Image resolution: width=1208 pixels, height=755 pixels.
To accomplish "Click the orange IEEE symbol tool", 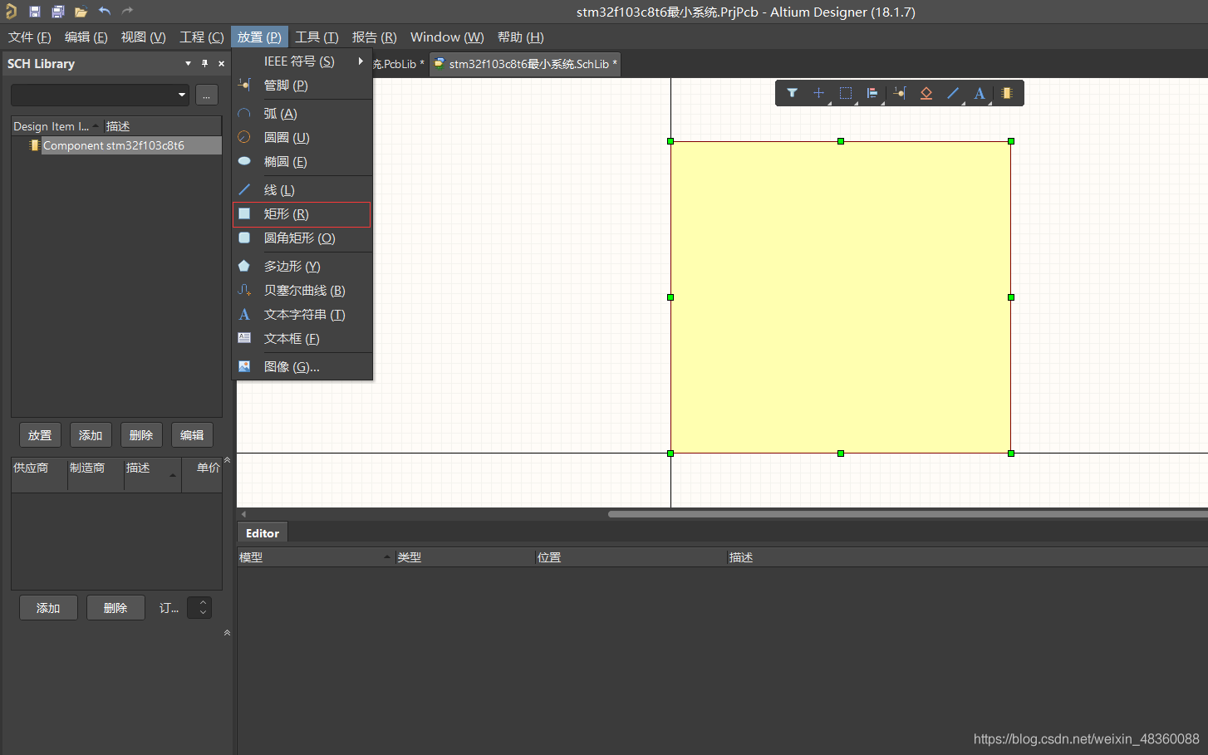I will 926,93.
